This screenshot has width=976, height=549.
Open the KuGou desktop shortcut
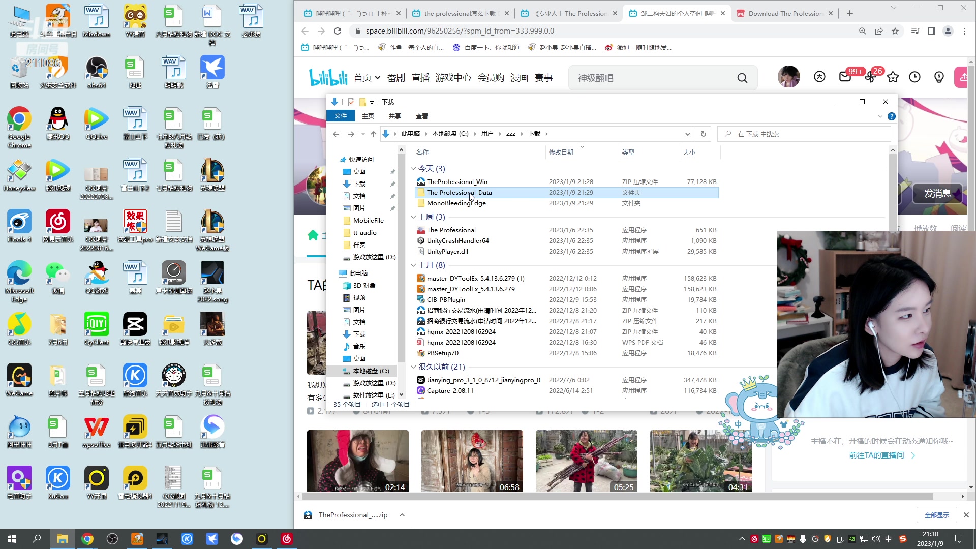(58, 483)
